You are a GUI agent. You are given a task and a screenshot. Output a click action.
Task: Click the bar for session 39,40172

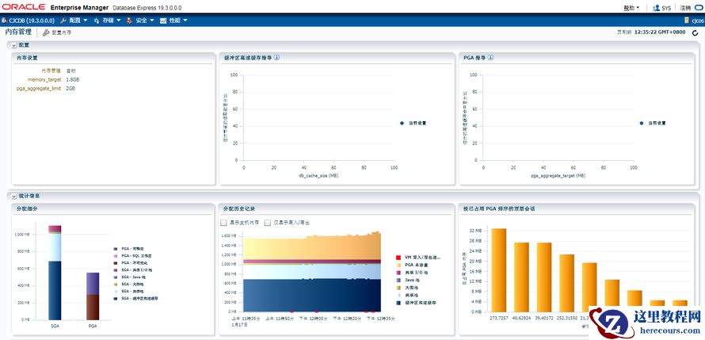pos(544,277)
